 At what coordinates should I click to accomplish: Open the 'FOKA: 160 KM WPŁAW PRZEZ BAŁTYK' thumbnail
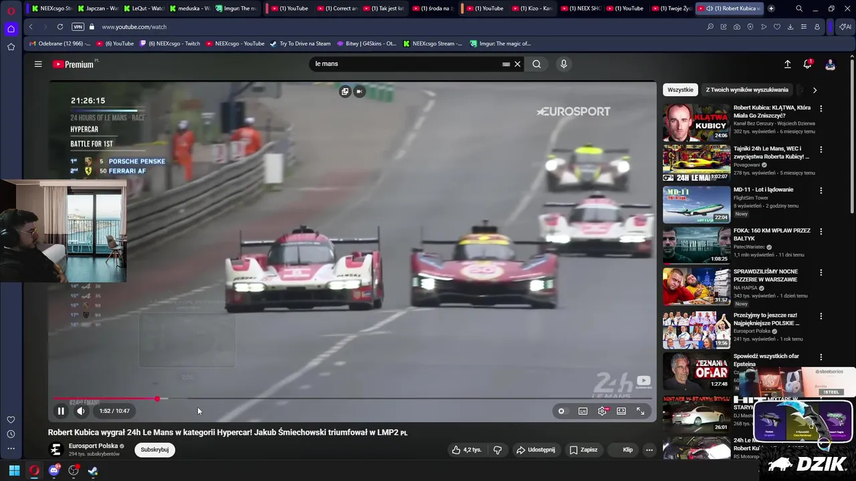[x=696, y=245]
